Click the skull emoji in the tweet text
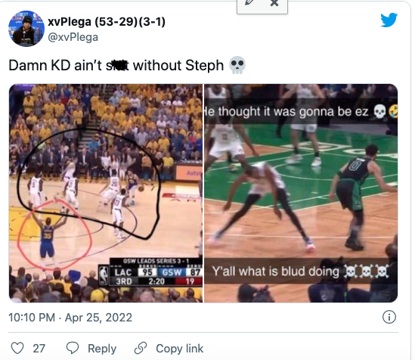This screenshot has width=415, height=360. click(237, 65)
